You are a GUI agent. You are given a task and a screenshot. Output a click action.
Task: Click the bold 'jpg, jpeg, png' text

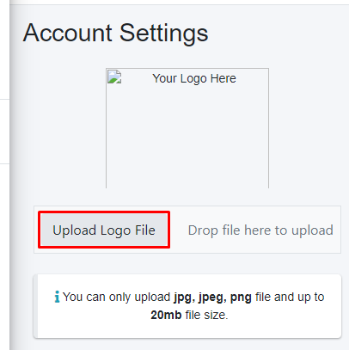pos(212,298)
